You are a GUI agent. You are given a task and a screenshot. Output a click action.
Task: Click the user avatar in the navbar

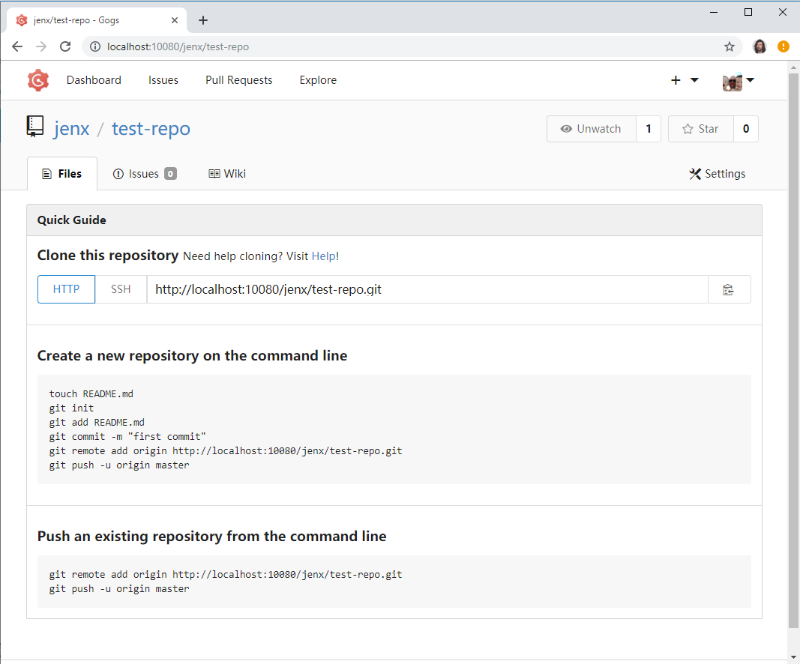tap(731, 80)
